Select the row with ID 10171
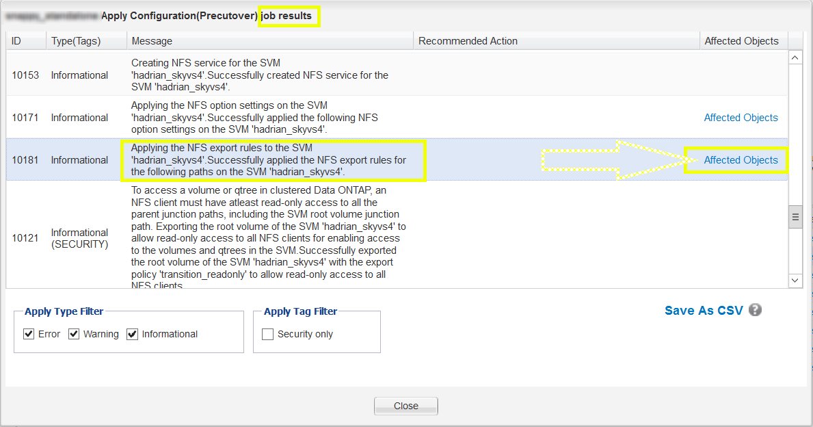 click(x=397, y=117)
